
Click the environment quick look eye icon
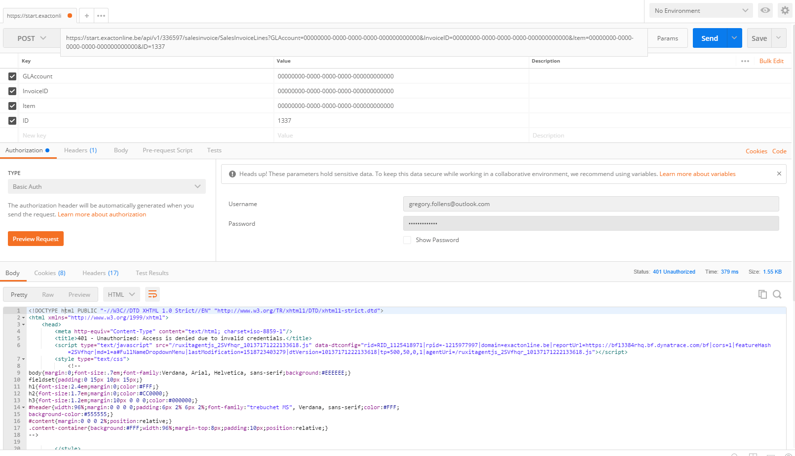click(765, 10)
